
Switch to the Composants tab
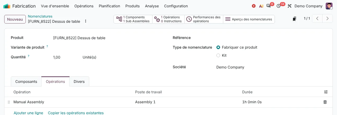point(26,82)
